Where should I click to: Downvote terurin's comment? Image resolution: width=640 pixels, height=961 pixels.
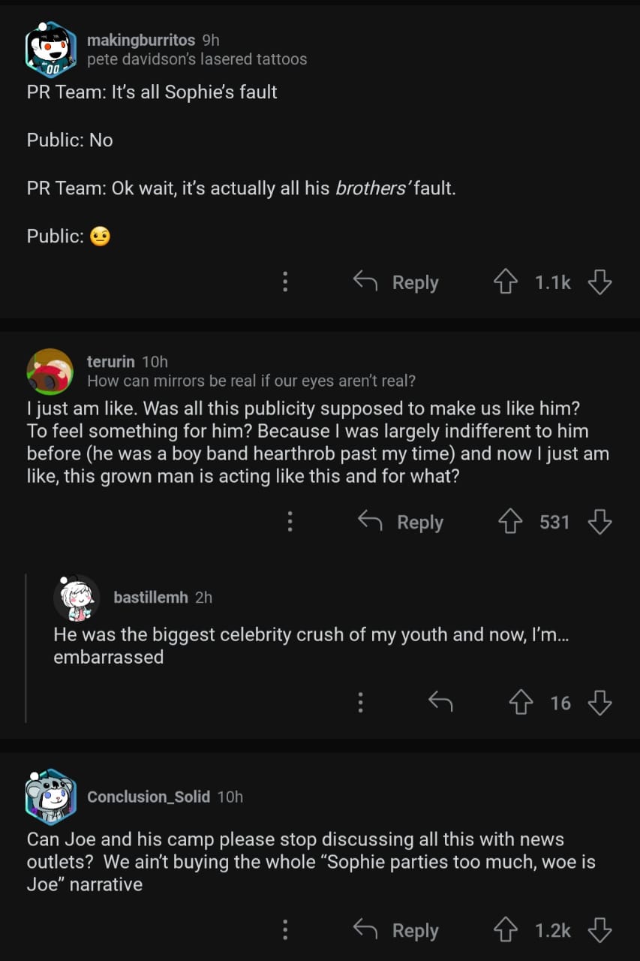(x=599, y=522)
